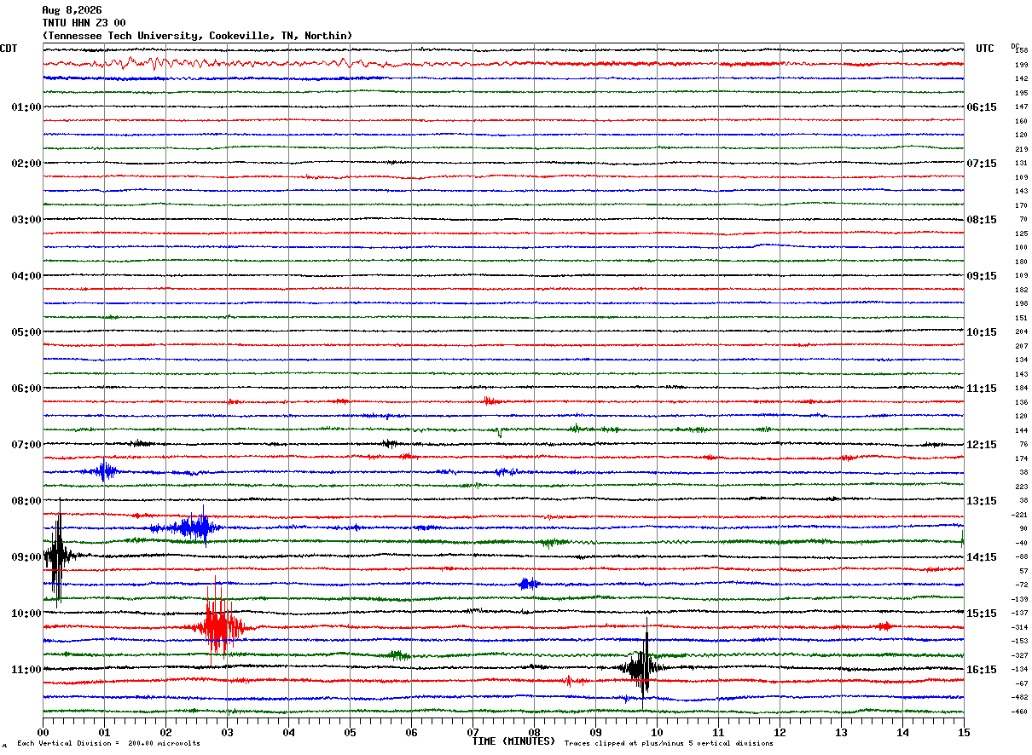The height and width of the screenshot is (755, 1032).
Task: Select the 06:00 CDT row label
Action: click(x=26, y=389)
